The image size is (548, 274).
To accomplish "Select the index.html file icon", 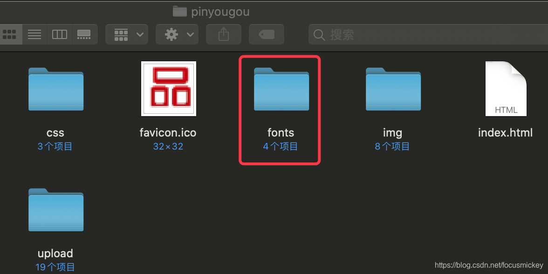I will point(506,89).
